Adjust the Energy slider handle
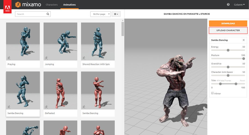The image size is (249, 135). pyautogui.click(x=228, y=50)
